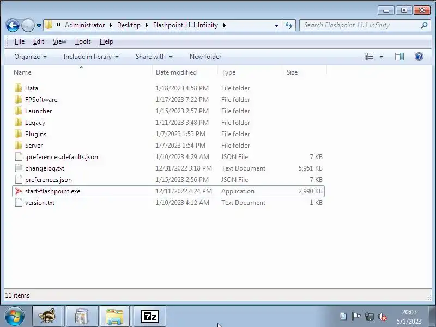Click the Administrator breadcrumb
Viewport: 436px width, 327px height.
pyautogui.click(x=85, y=25)
